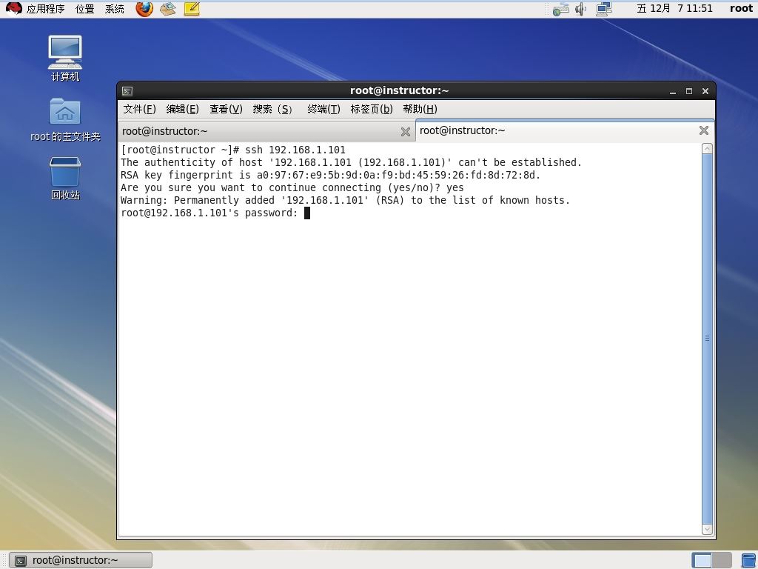
Task: Click terminal scrollbar up arrow
Action: click(x=707, y=148)
